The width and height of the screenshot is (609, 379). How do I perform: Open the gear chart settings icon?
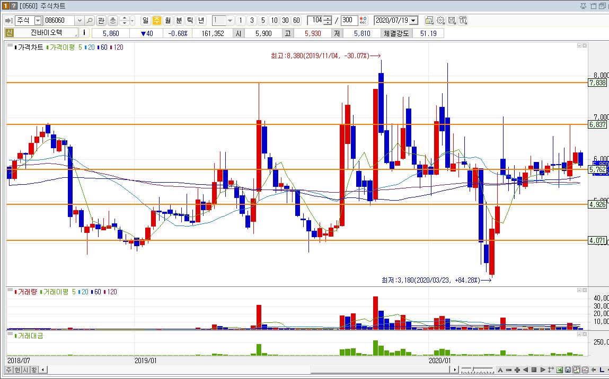pyautogui.click(x=440, y=20)
